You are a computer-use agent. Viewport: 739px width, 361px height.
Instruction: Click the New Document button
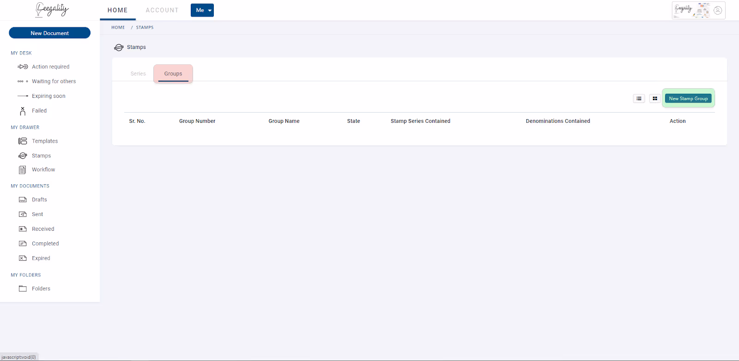pyautogui.click(x=49, y=33)
